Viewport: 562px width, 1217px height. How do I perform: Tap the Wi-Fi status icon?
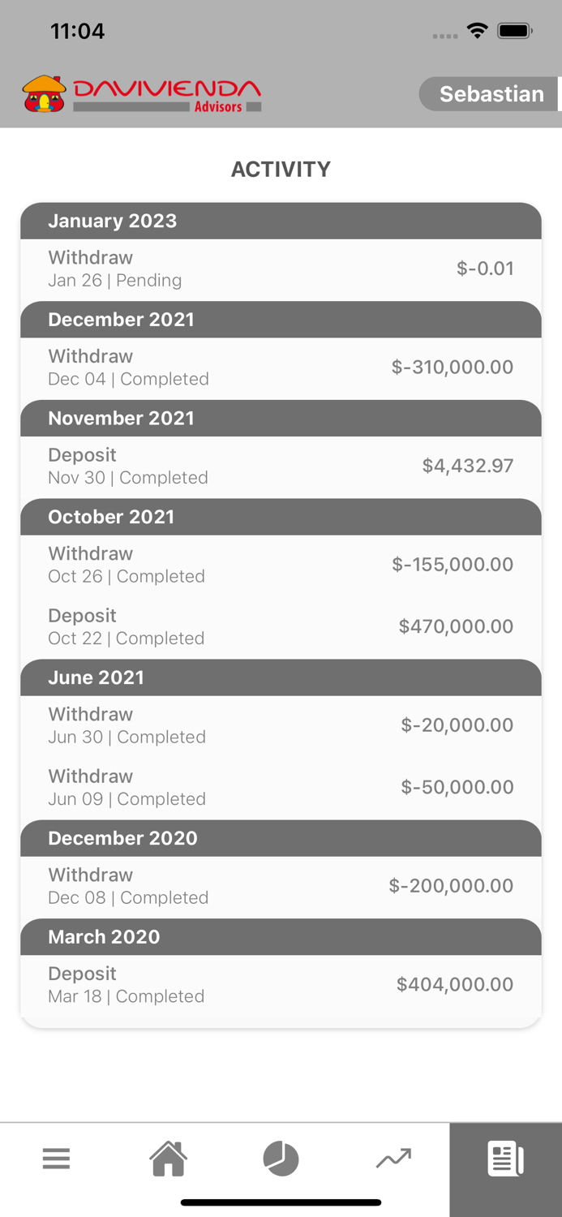(x=477, y=31)
